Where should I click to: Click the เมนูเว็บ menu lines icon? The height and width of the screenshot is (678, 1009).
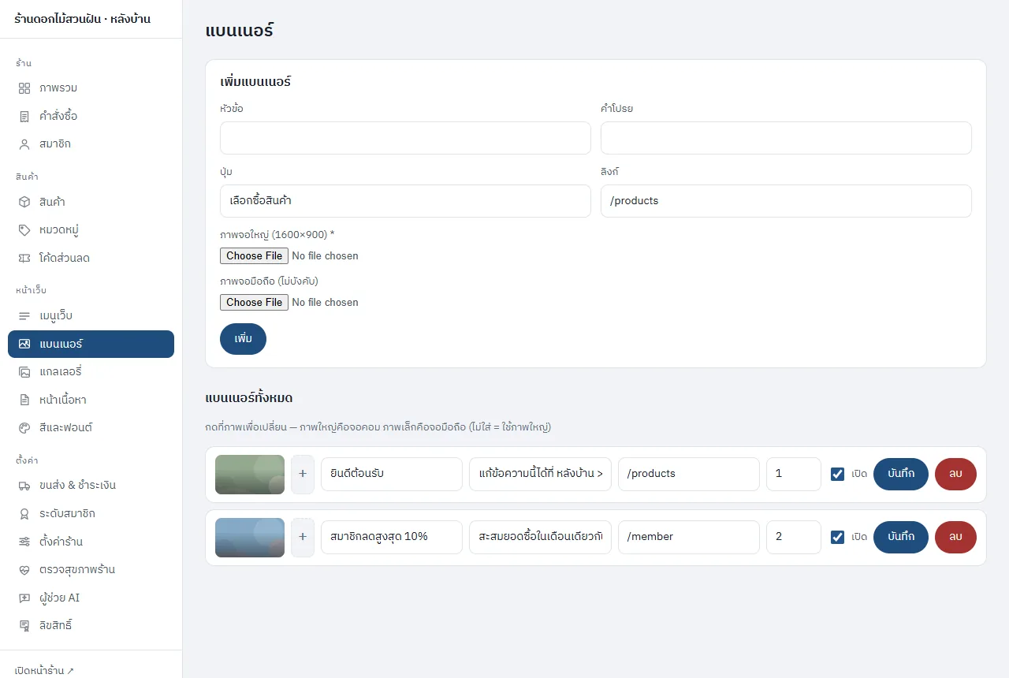coord(24,315)
